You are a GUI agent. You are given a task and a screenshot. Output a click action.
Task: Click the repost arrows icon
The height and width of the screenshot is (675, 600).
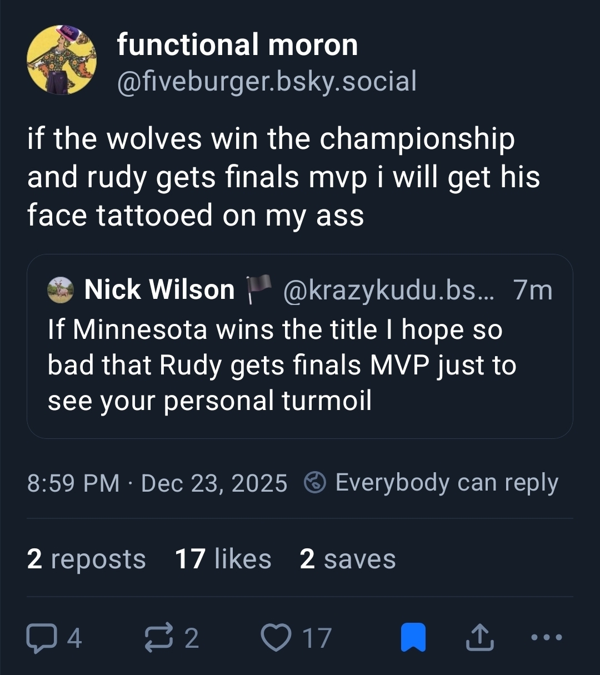[159, 637]
